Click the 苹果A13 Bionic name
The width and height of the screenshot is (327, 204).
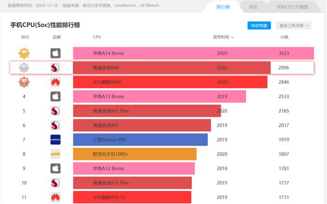coord(109,96)
